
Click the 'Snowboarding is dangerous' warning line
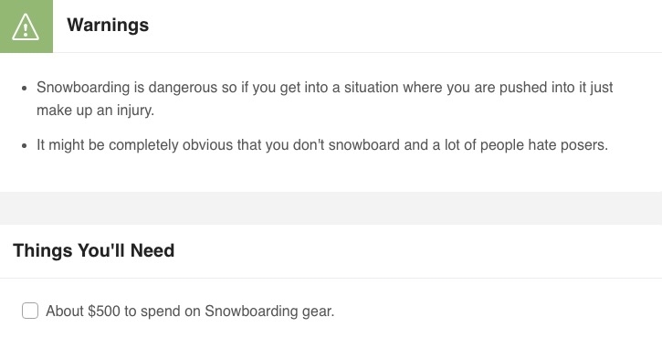[325, 88]
